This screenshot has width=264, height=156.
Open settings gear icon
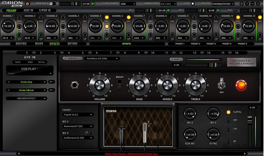point(242,4)
